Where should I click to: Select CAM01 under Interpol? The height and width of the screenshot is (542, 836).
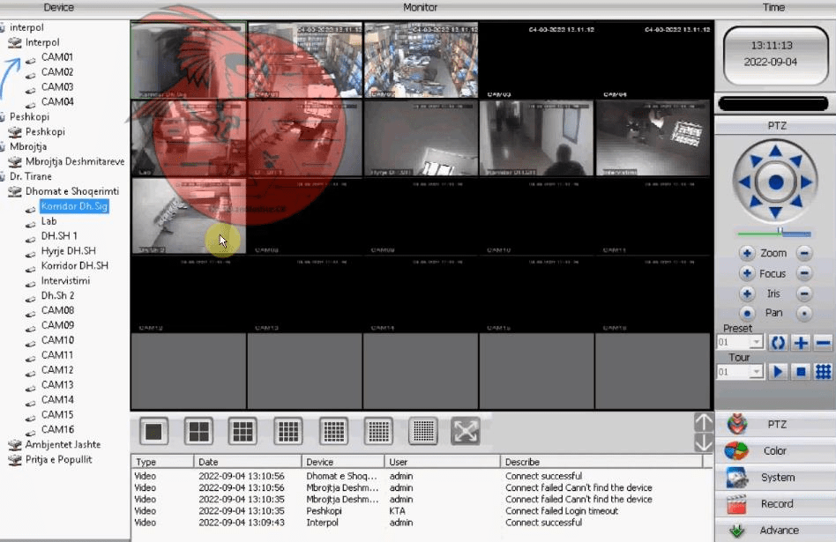tap(56, 57)
